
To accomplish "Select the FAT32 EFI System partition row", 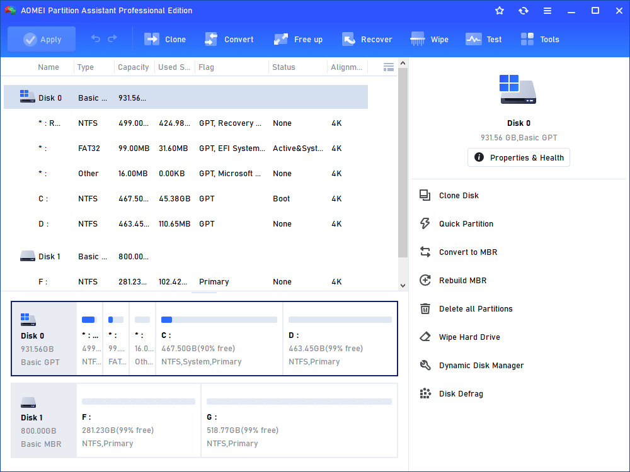I will (186, 149).
